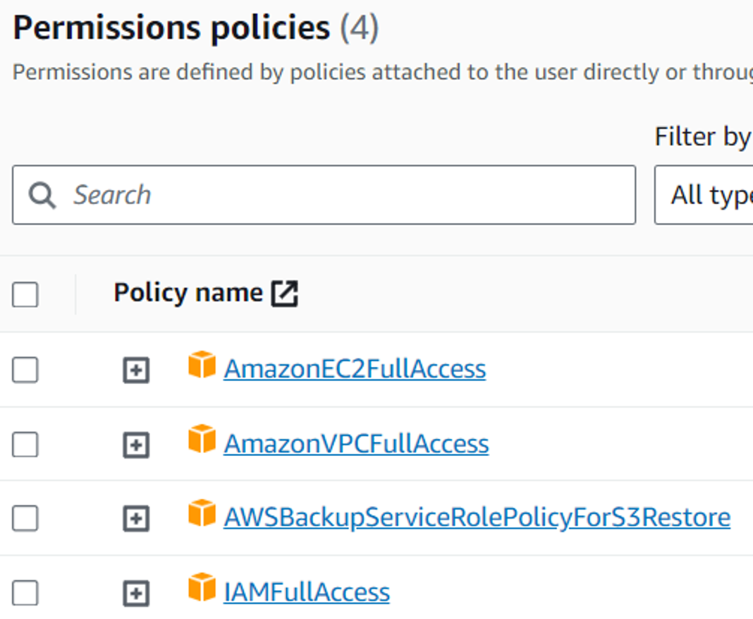
Task: Open the AWSBackupServiceRolePolicyForS3Restore policy link
Action: pyautogui.click(x=477, y=517)
